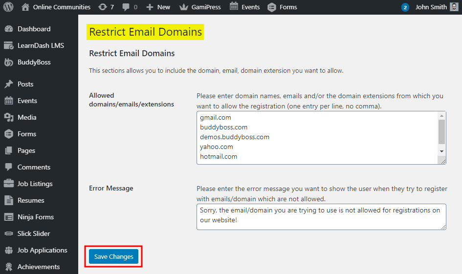This screenshot has width=462, height=274.
Task: Click the Job Applications group icon
Action: point(9,250)
